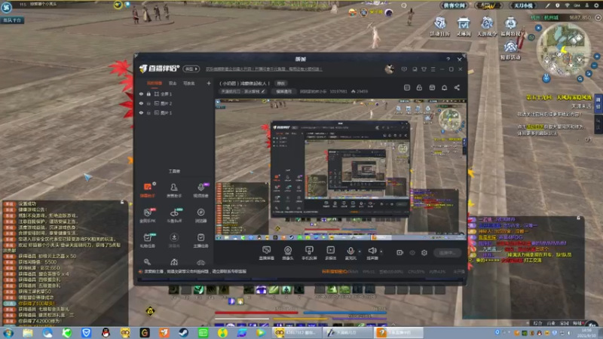
Task: Open the 礼物任务 tool
Action: point(148,240)
